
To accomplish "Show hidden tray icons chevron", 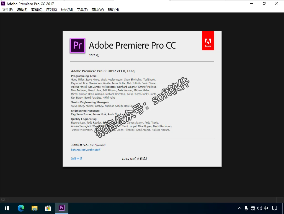I will pos(240,208).
